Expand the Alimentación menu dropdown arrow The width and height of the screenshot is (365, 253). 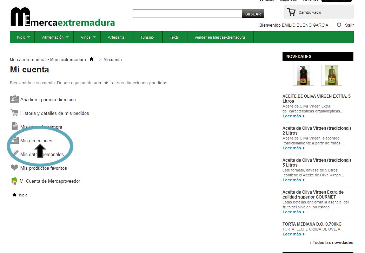[x=67, y=37]
